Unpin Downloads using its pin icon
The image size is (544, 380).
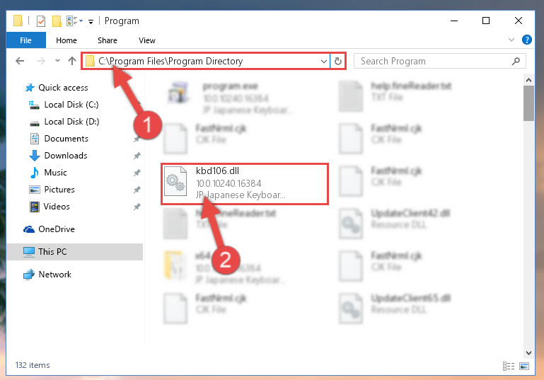point(137,156)
